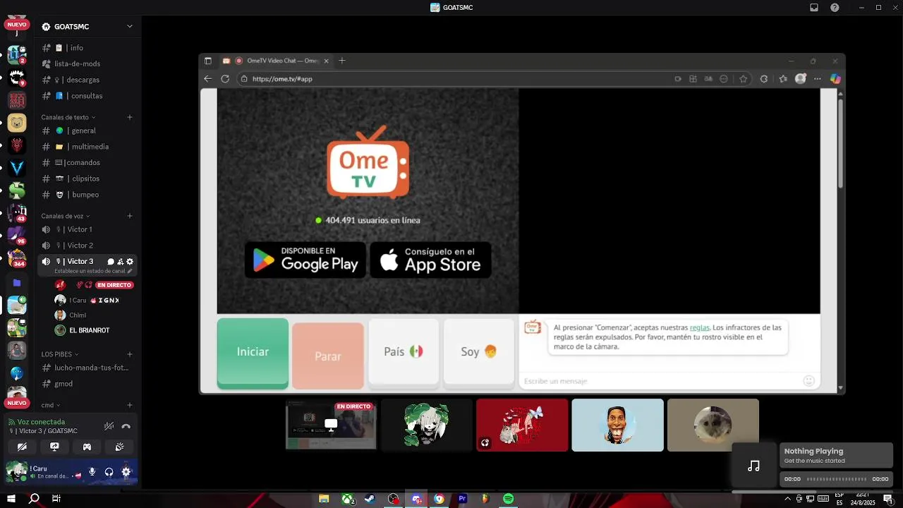Start an activity with the controller icon
903x508 pixels.
point(87,447)
